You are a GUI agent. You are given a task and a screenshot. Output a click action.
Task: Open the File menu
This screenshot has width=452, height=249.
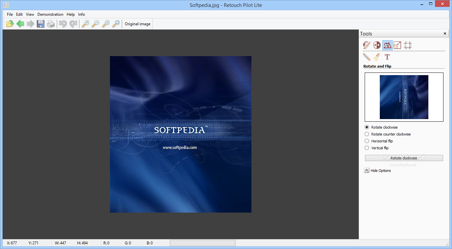click(10, 14)
